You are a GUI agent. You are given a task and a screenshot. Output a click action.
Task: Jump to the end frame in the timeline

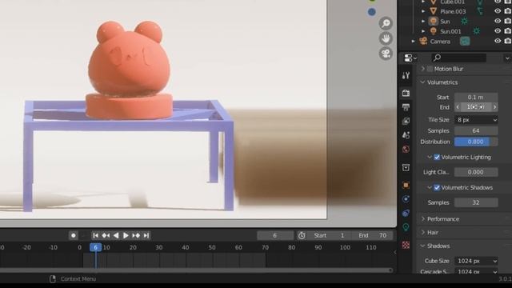[x=146, y=235]
